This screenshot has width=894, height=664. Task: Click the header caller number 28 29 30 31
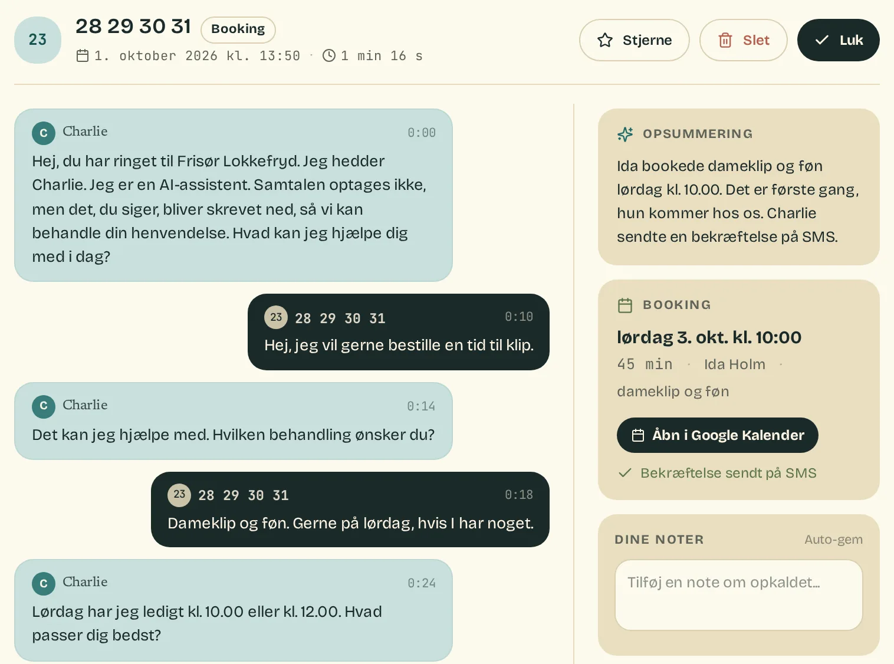[x=133, y=27]
